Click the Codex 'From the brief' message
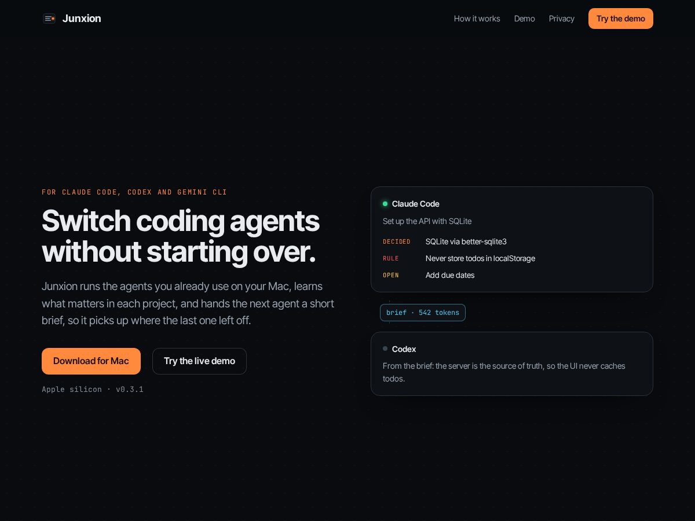695x521 pixels. coord(504,372)
